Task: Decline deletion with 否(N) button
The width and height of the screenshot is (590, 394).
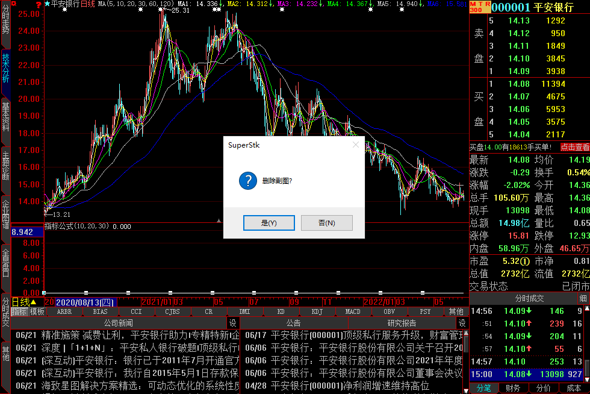Action: 326,223
